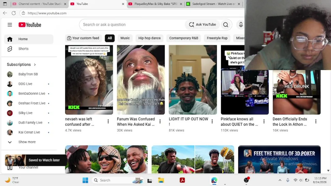Open options menu for "nevaeh was left confused" short

coord(108,121)
